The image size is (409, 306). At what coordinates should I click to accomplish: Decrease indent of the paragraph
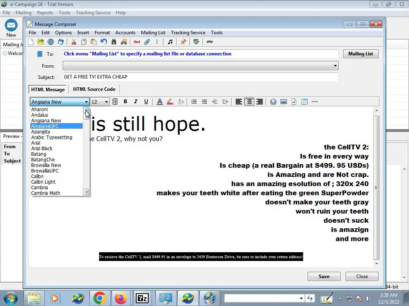[x=214, y=102]
